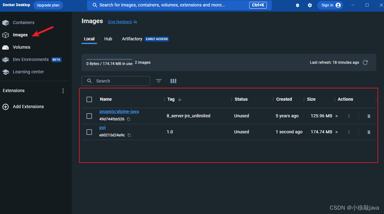
Task: Open Docker settings gear icon
Action: pyautogui.click(x=310, y=5)
